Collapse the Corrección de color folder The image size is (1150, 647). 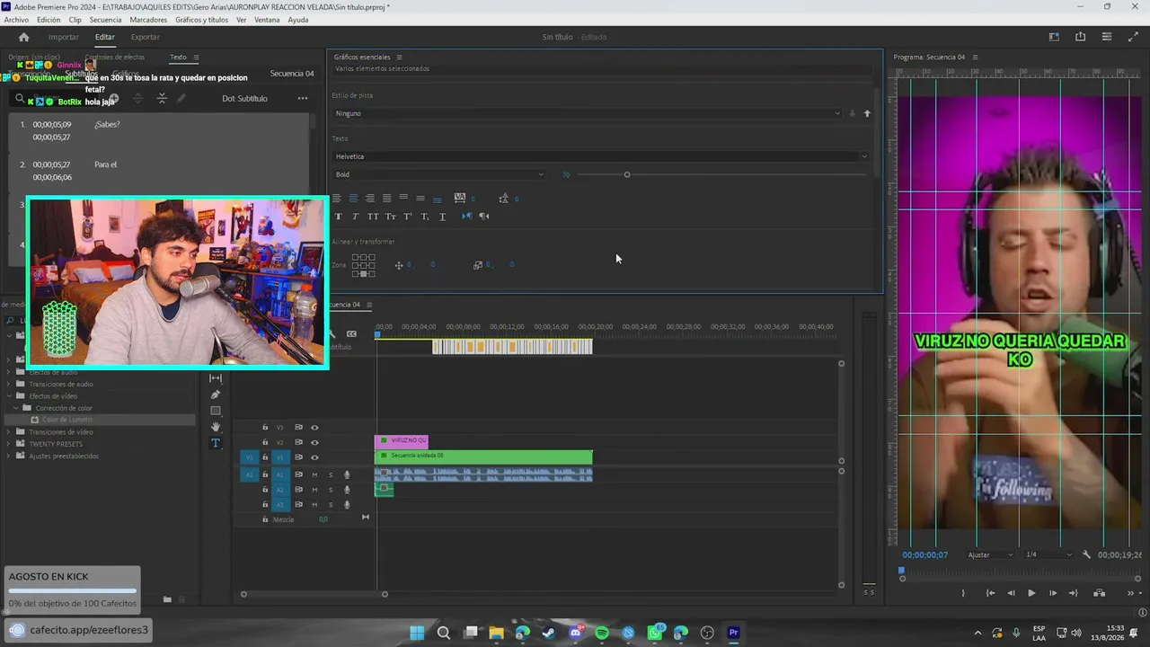pos(16,408)
